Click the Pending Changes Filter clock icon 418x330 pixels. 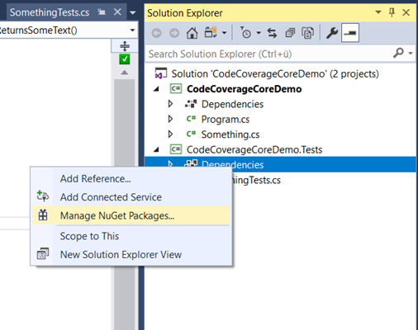(x=245, y=33)
